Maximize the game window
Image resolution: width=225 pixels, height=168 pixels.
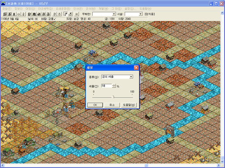coord(216,4)
